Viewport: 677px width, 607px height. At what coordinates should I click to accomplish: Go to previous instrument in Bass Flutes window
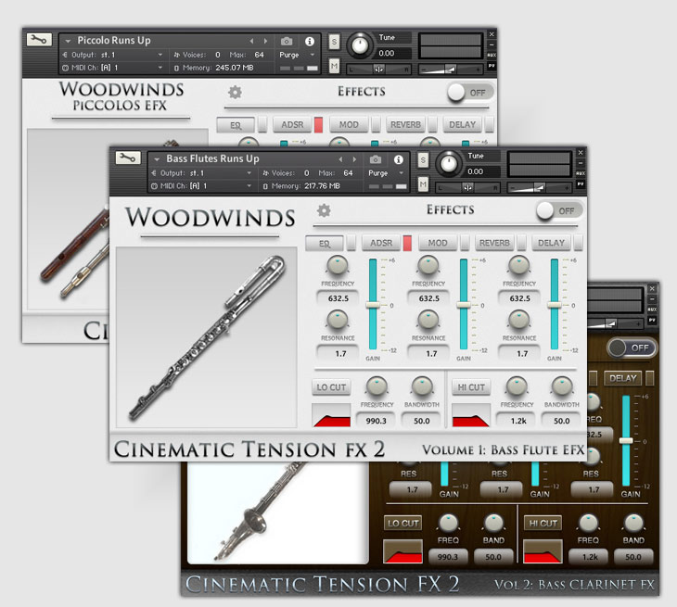click(x=340, y=159)
